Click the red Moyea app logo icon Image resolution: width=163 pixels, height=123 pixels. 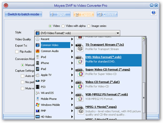point(6,5)
